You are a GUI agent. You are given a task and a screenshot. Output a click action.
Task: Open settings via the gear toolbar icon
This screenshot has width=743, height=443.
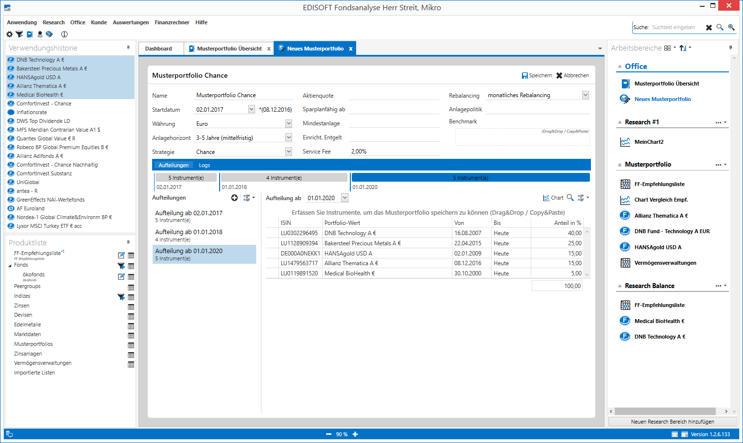9,34
